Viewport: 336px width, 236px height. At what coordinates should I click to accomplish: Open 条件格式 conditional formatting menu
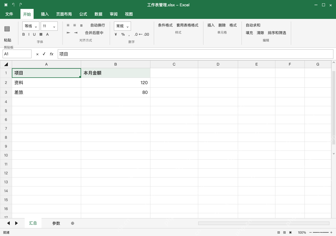pos(165,25)
